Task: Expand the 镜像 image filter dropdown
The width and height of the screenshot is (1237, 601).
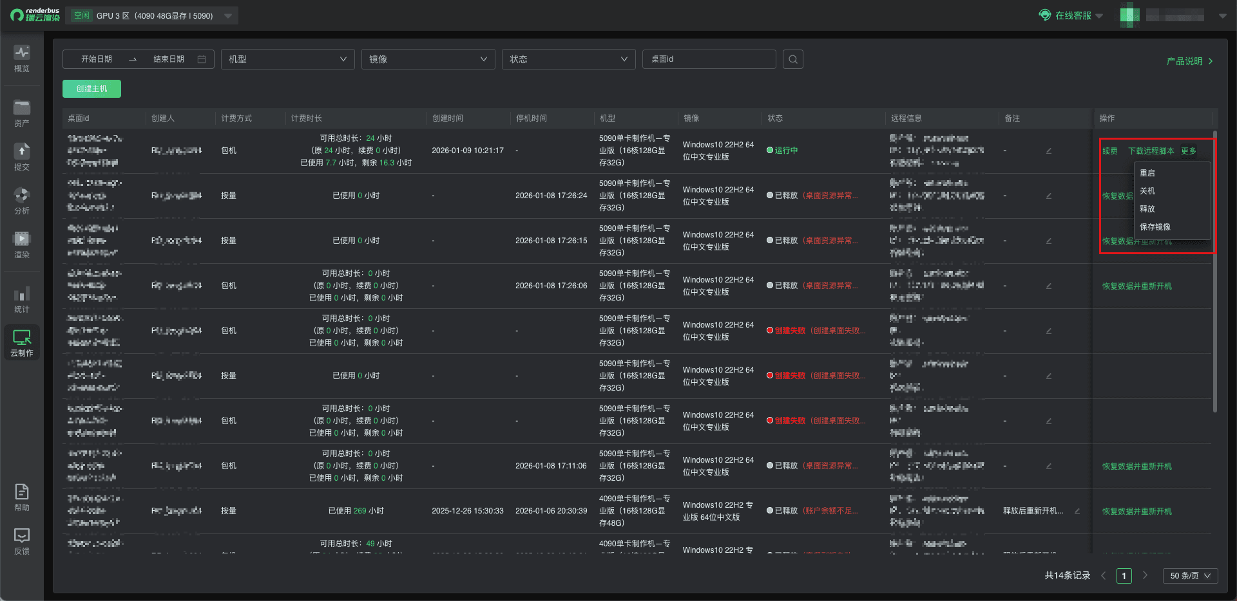Action: [428, 59]
